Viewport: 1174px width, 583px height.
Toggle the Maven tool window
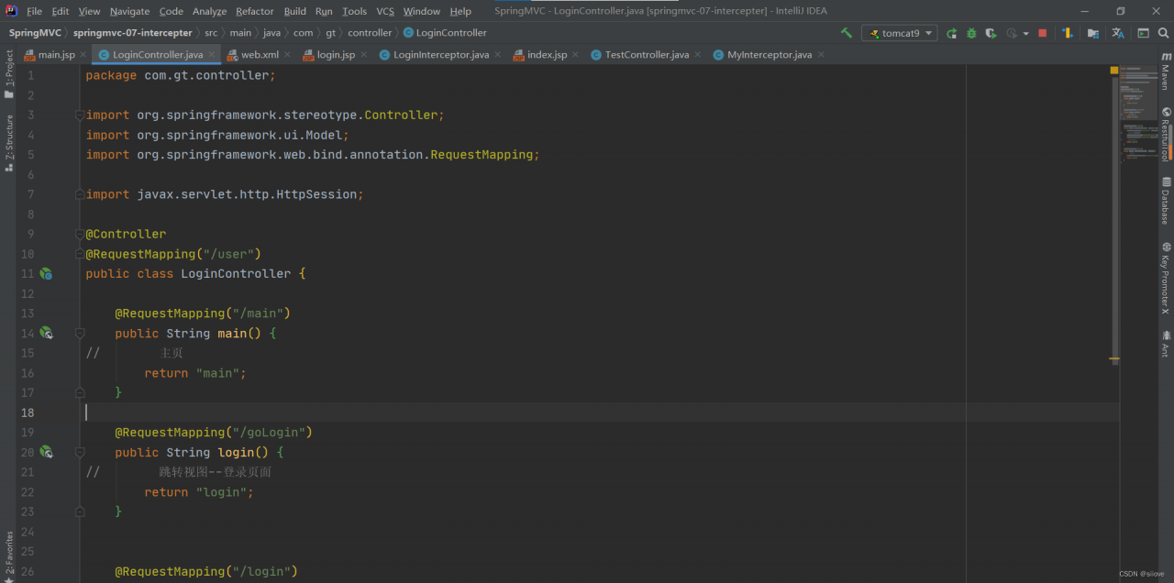tap(1166, 71)
